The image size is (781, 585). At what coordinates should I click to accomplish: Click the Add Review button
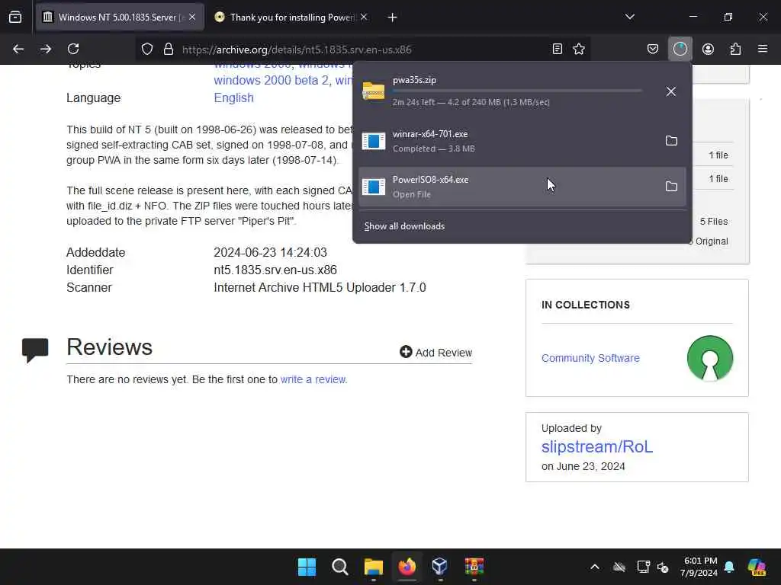[435, 352]
